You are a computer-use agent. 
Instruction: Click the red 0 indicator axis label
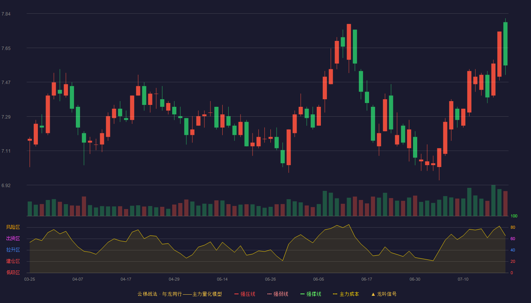coord(512,273)
